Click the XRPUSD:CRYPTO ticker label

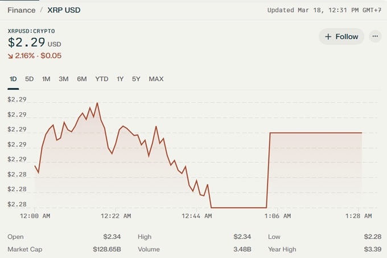point(31,31)
